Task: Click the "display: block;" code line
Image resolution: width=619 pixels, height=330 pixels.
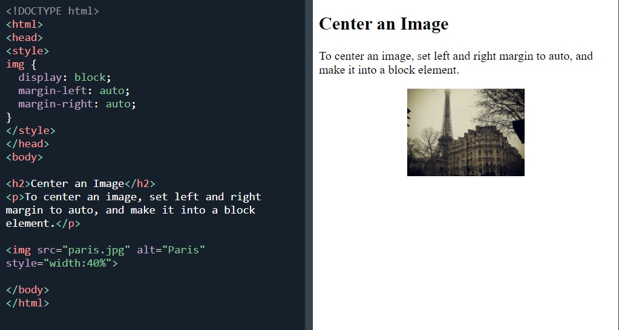Action: click(x=65, y=78)
